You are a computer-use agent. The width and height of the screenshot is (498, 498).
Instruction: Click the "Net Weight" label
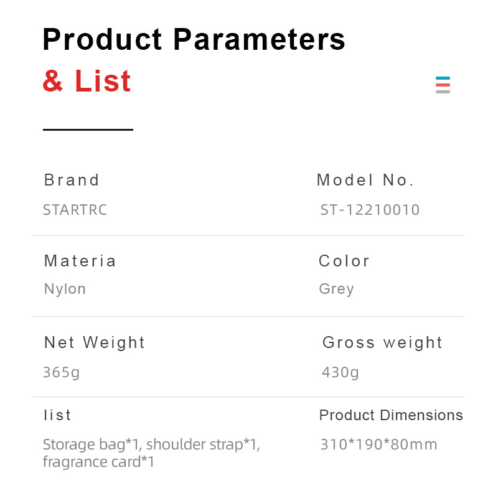coord(95,342)
